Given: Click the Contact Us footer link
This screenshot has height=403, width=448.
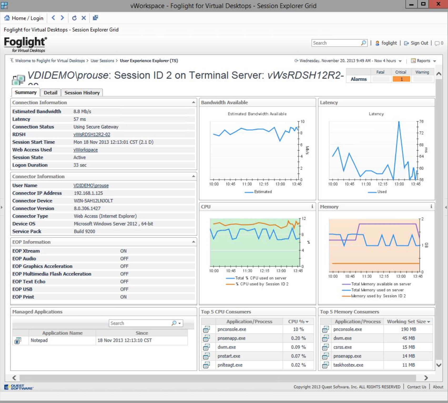Looking at the screenshot, I should [416, 387].
